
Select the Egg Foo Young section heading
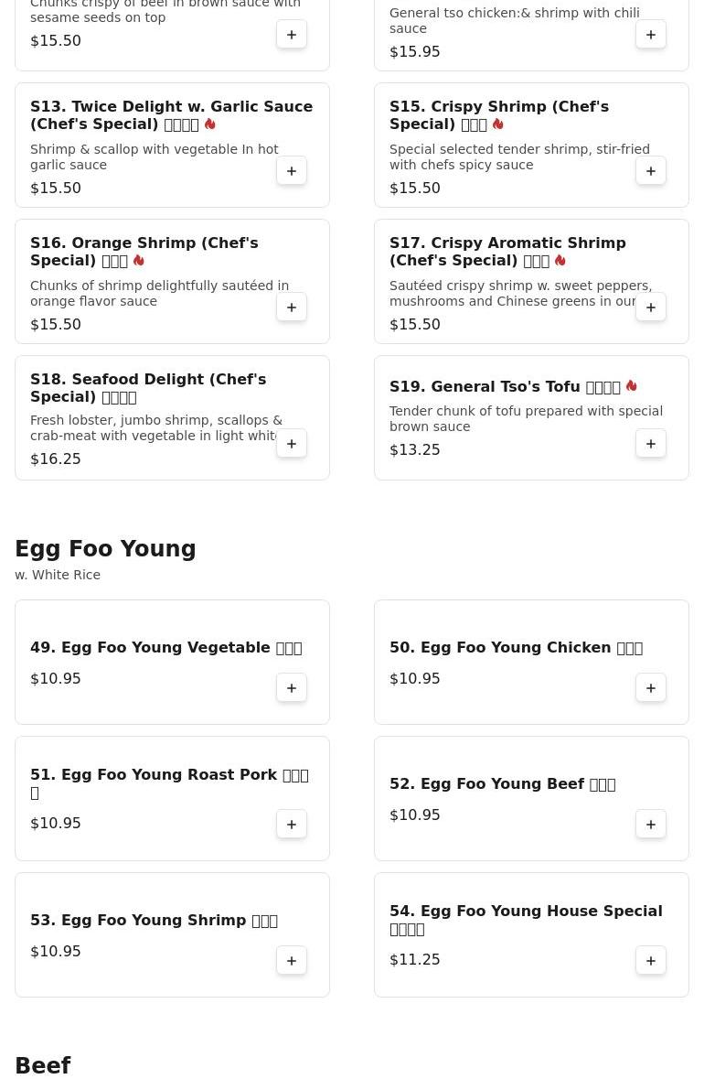(105, 549)
